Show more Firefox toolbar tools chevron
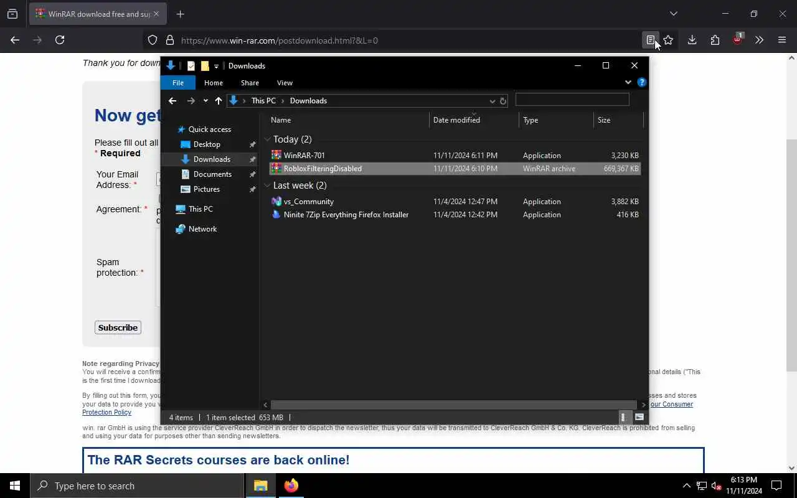 (759, 40)
